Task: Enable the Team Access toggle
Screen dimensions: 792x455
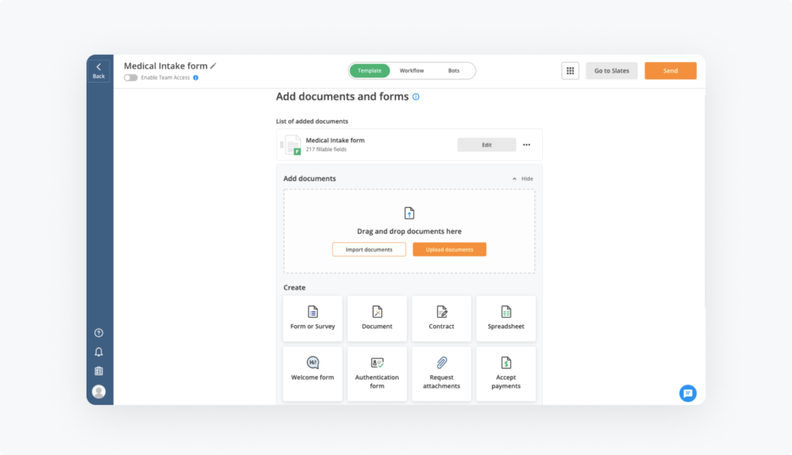Action: (x=131, y=78)
